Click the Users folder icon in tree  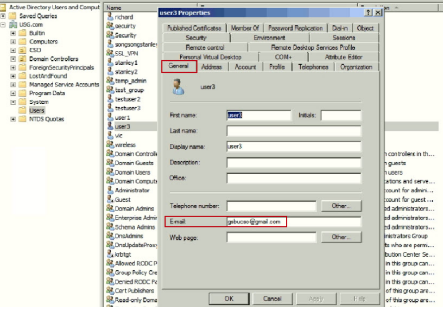23,111
